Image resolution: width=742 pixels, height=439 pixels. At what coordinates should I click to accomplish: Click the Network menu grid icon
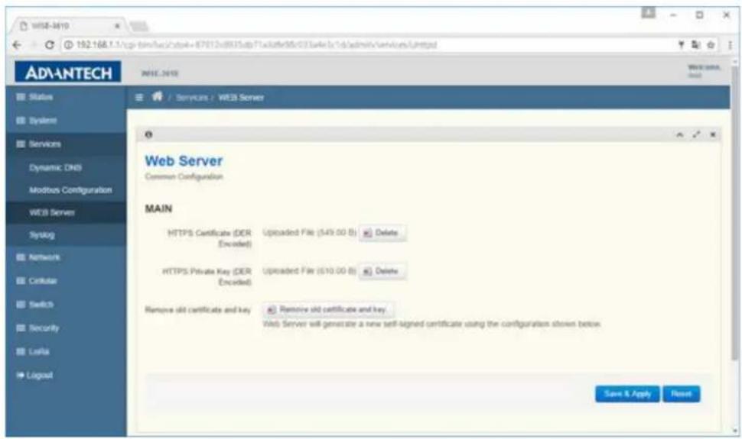21,257
